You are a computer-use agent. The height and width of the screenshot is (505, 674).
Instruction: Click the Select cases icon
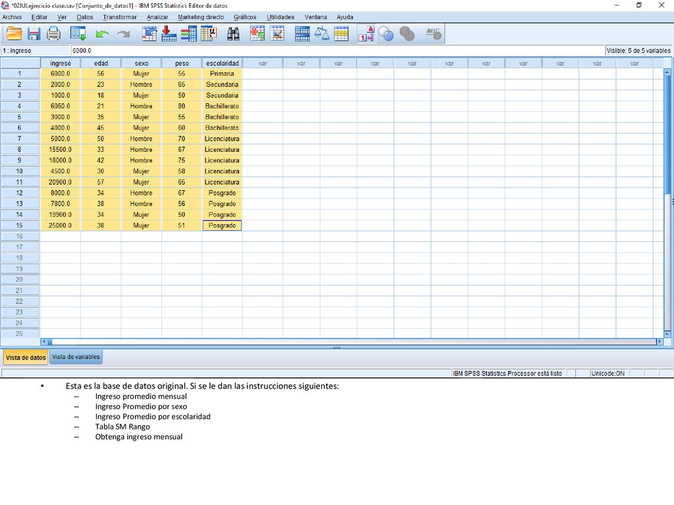(342, 34)
